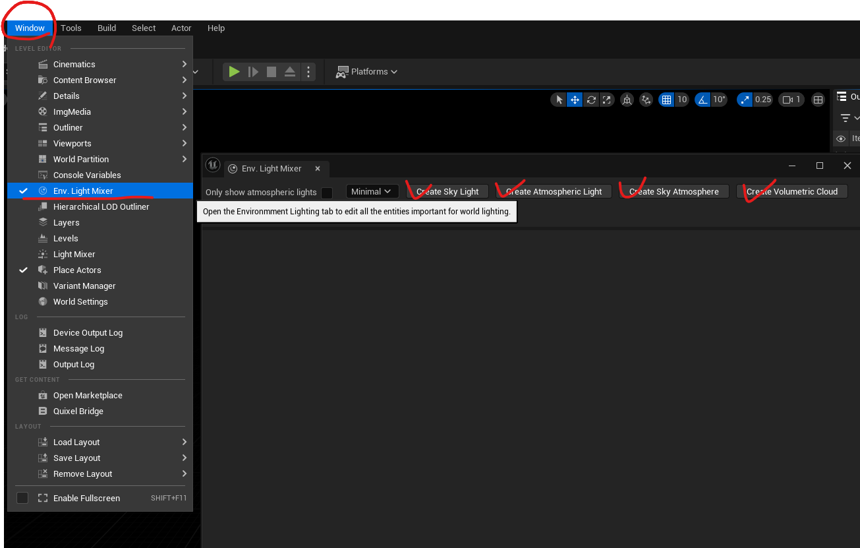Expand the Save Layout submenu

point(100,458)
